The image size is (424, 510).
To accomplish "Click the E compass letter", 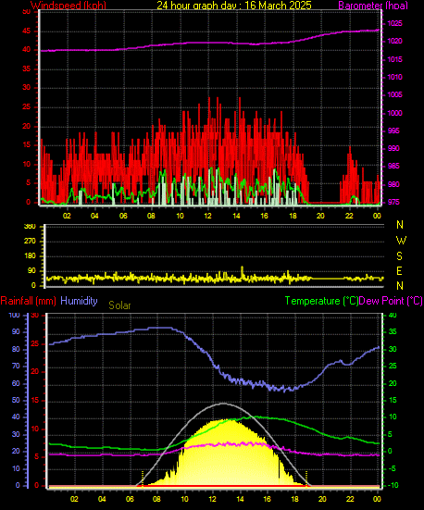I will pyautogui.click(x=400, y=270).
